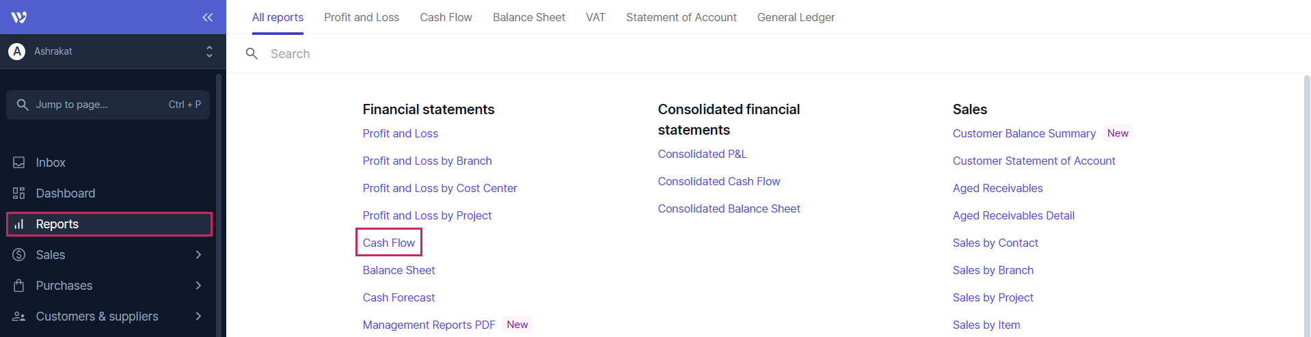
Task: Click the Wafeq logo icon
Action: click(19, 17)
